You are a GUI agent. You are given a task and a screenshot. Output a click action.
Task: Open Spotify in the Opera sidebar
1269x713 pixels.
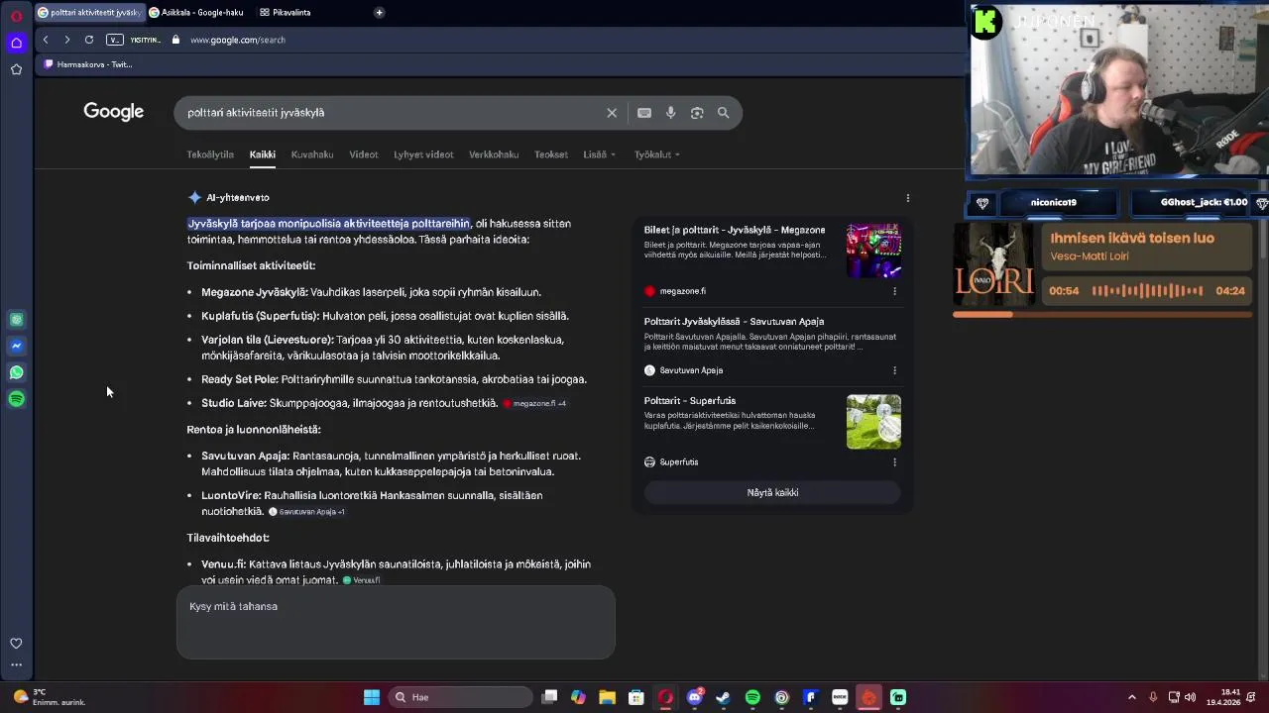pos(16,399)
